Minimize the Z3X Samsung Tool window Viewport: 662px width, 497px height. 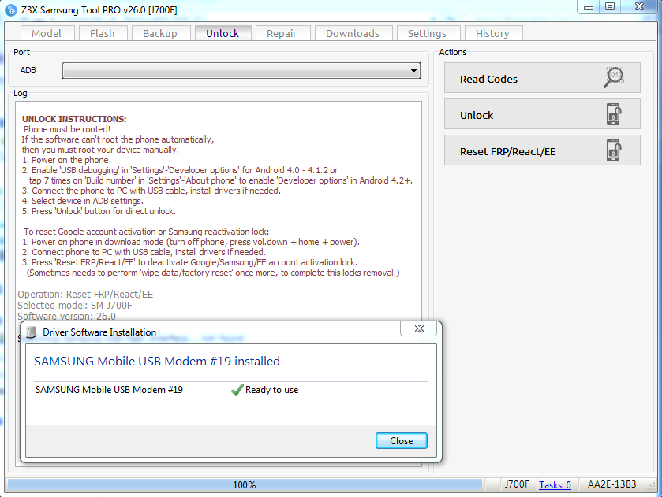589,7
